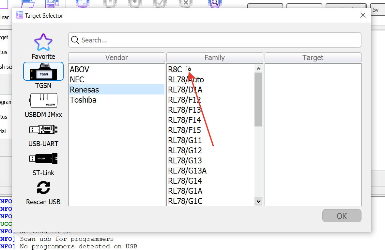The height and width of the screenshot is (250, 385).
Task: Click the Rescan USB icon
Action: click(43, 187)
